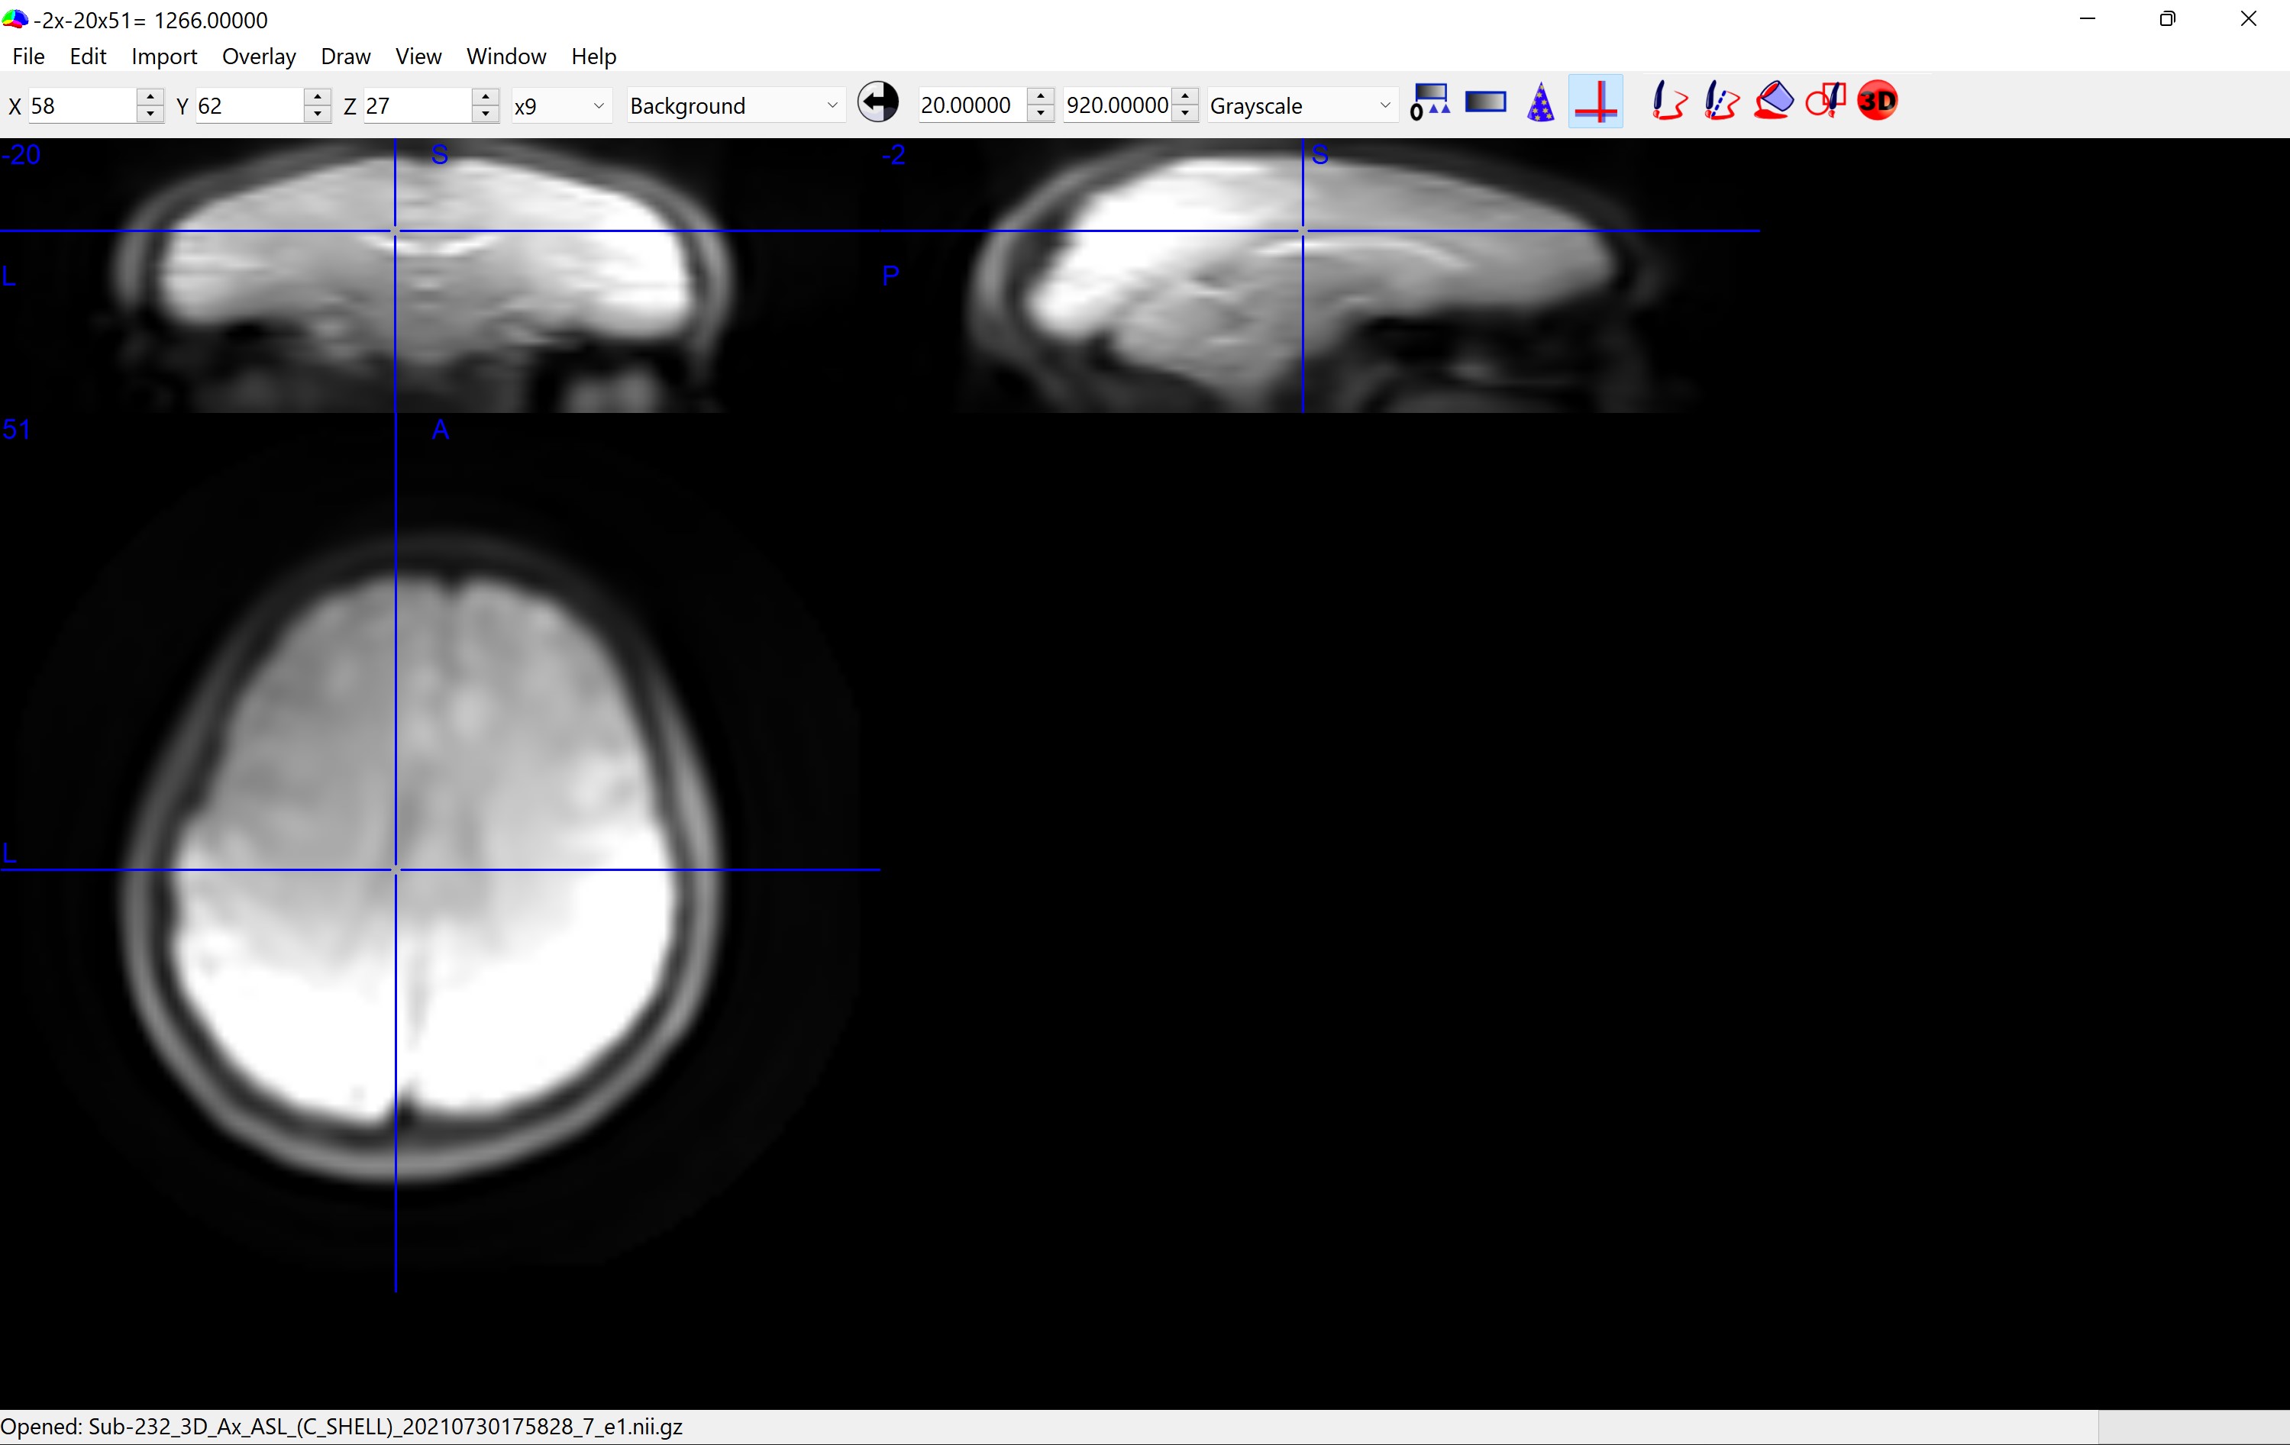2290x1445 pixels.
Task: Open the Draw menu
Action: click(345, 56)
